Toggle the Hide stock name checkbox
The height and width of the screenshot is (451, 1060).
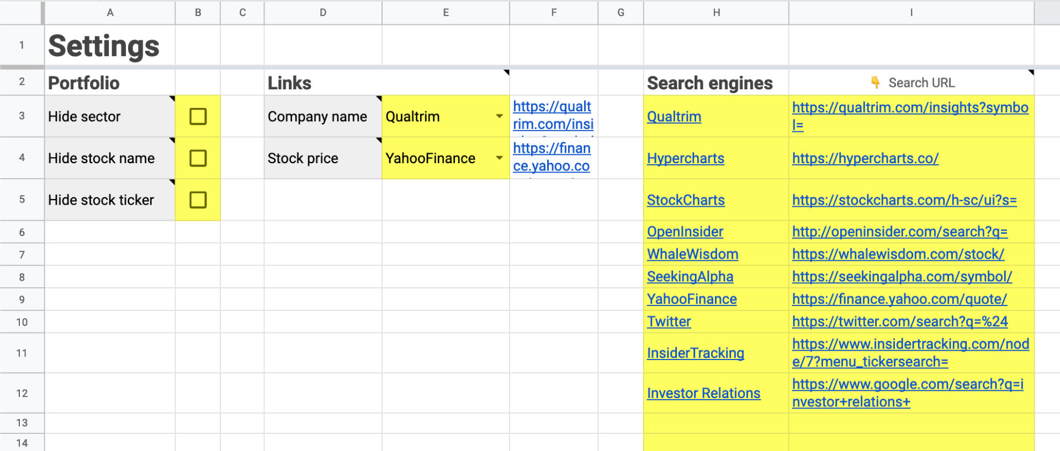pos(198,158)
